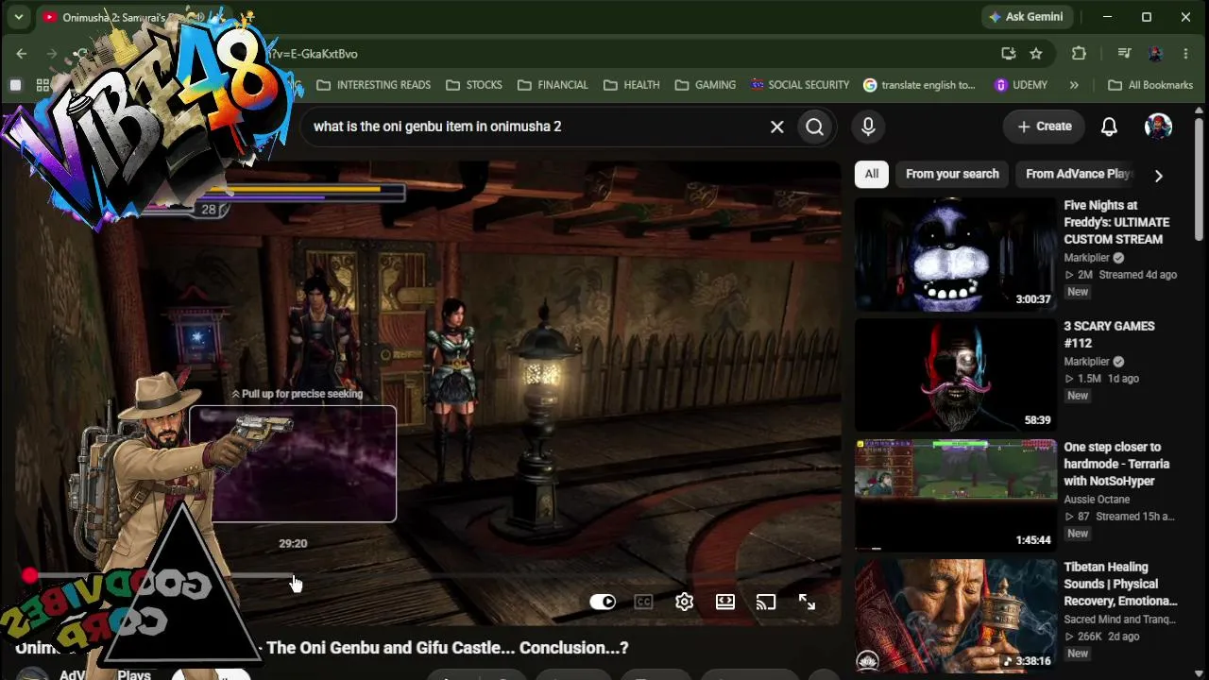Open the Five Nights at Freddy's video thumbnail
Image resolution: width=1209 pixels, height=680 pixels.
pyautogui.click(x=956, y=253)
